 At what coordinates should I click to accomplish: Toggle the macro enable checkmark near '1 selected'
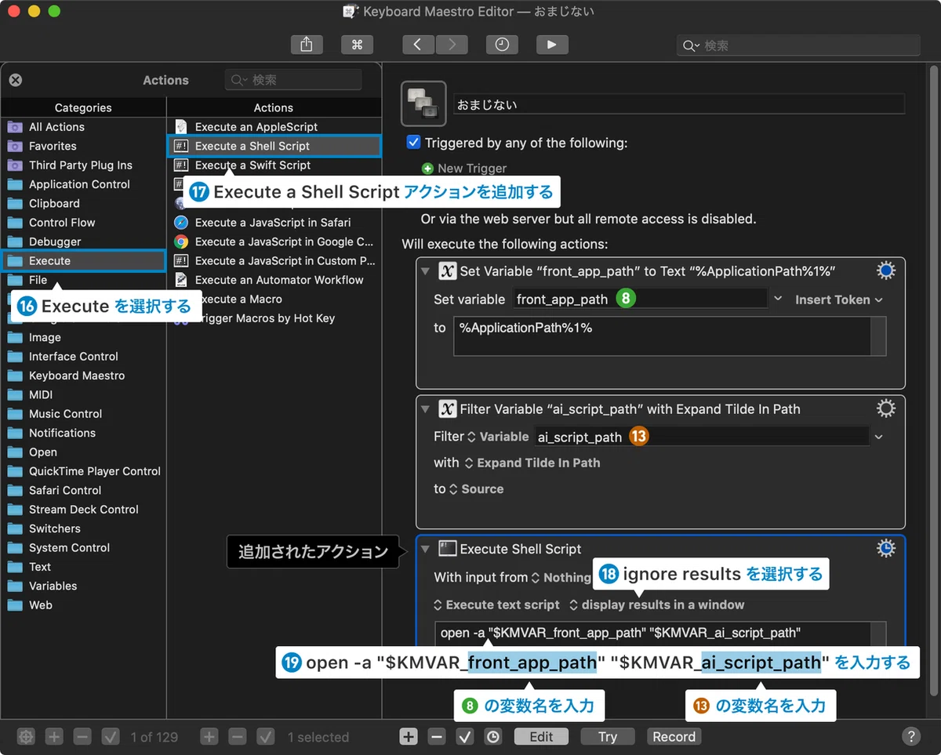(x=266, y=736)
